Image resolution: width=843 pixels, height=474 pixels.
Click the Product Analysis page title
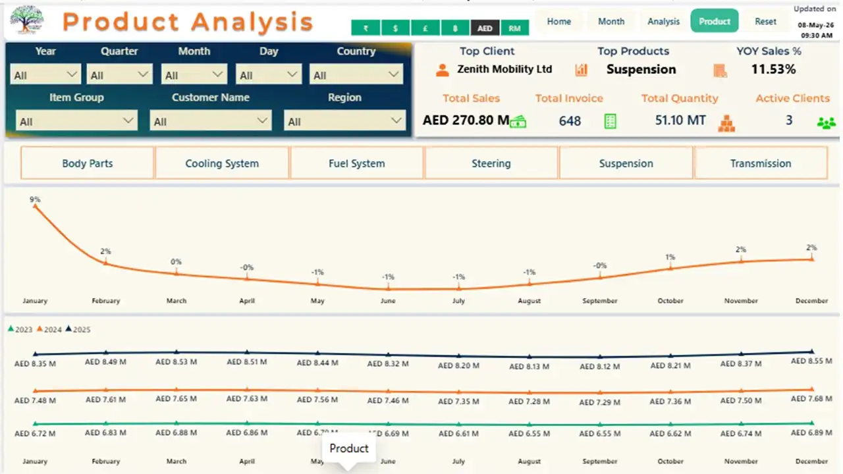pos(188,22)
